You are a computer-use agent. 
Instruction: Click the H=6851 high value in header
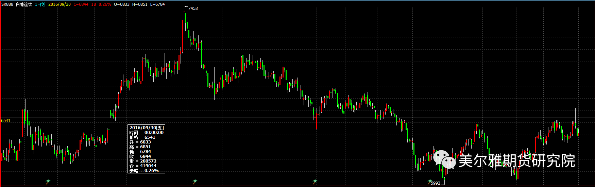click(140, 4)
